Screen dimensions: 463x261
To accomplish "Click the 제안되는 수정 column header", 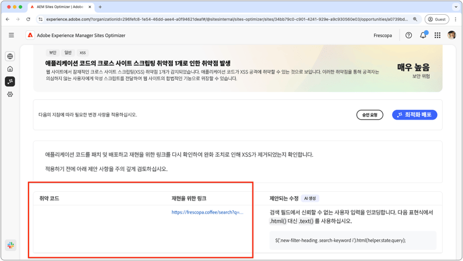I will (x=284, y=199).
